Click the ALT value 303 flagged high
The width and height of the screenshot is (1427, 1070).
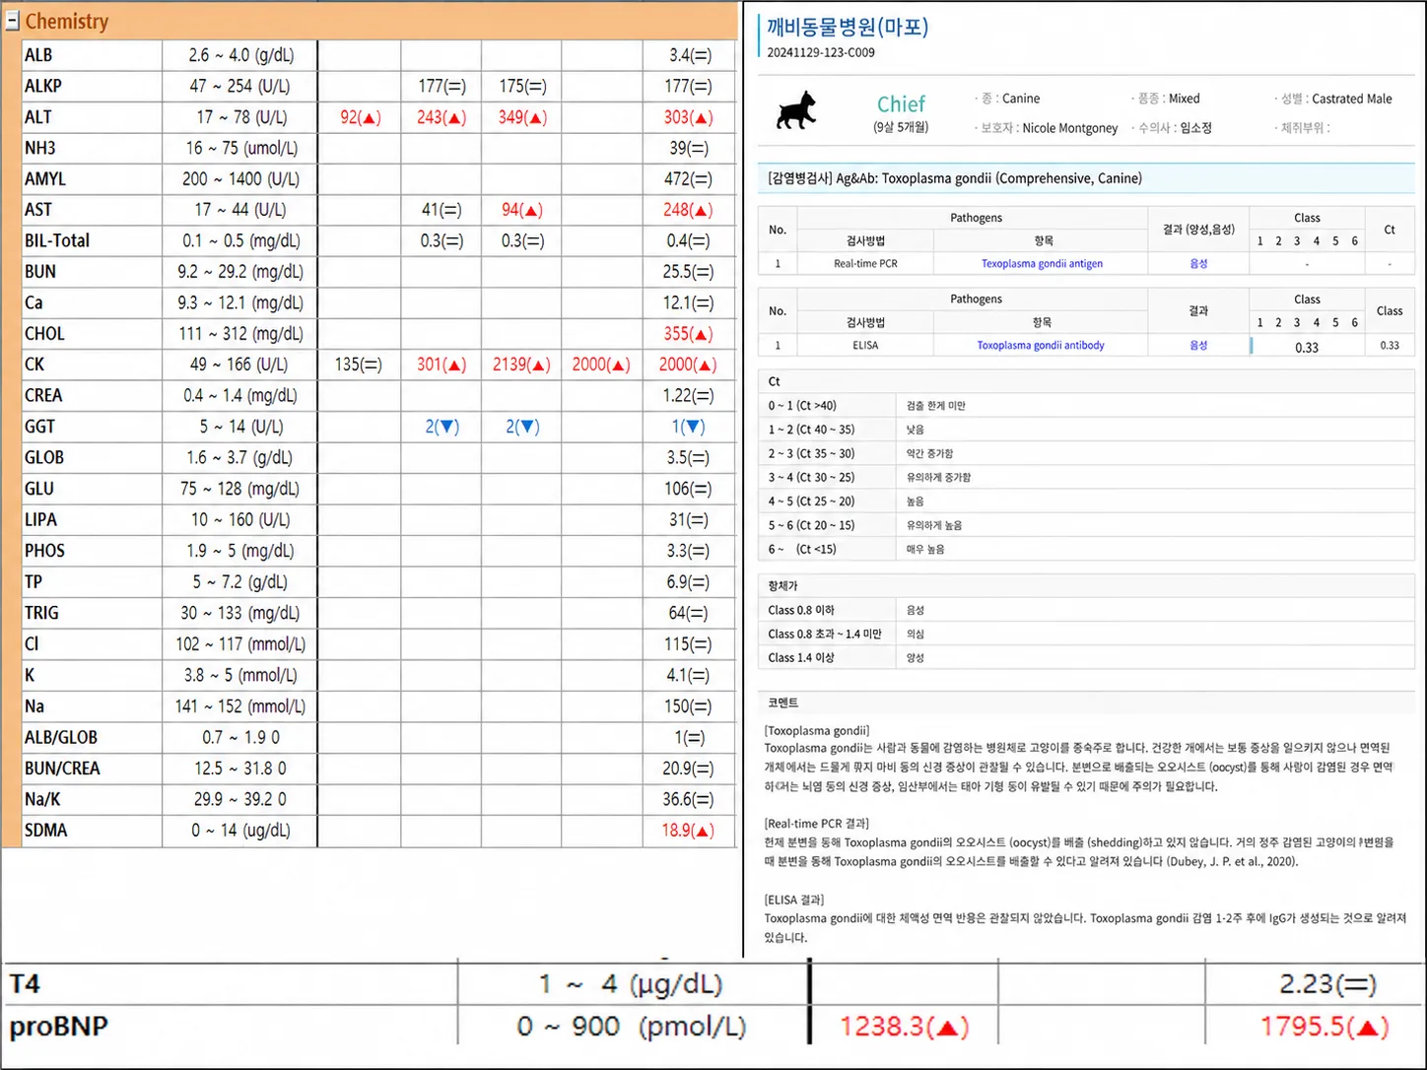click(x=688, y=117)
